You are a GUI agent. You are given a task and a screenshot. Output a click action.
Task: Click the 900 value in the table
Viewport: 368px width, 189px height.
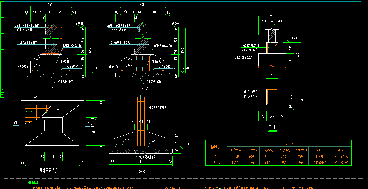click(x=251, y=157)
